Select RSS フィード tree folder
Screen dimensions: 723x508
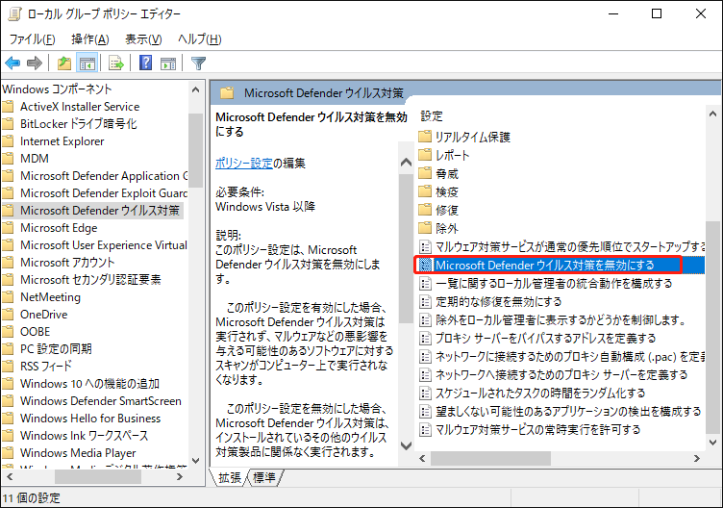[x=46, y=367]
